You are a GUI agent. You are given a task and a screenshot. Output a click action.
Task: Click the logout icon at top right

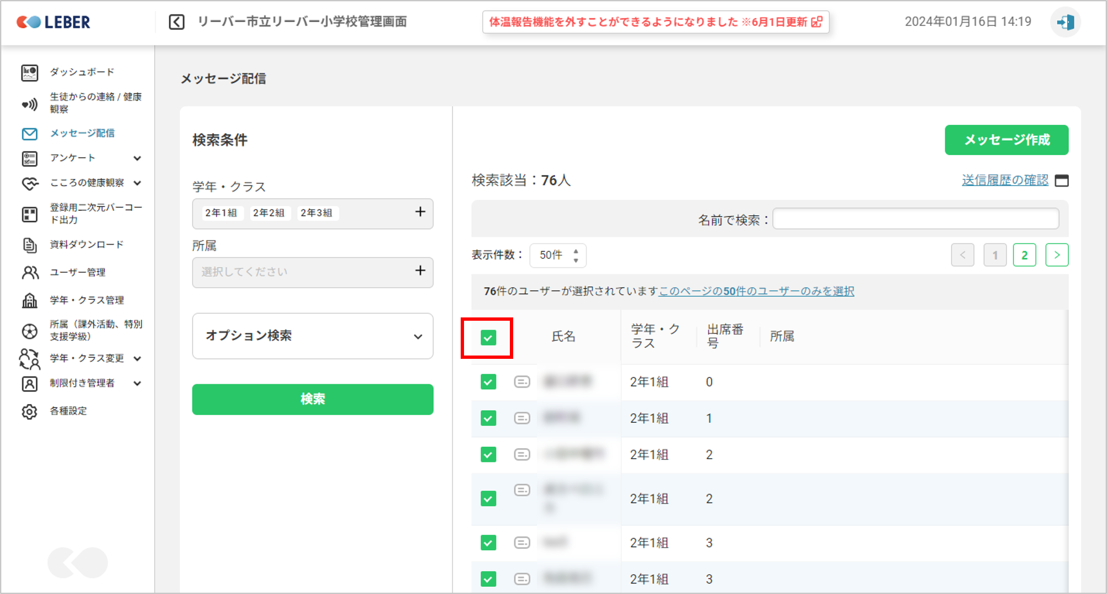click(1064, 22)
